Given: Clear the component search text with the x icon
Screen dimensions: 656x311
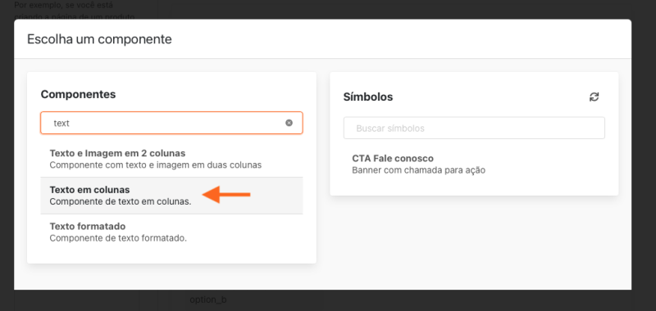Looking at the screenshot, I should [x=289, y=123].
